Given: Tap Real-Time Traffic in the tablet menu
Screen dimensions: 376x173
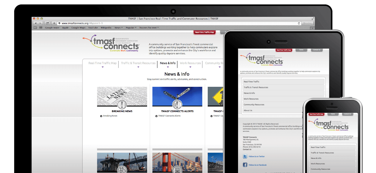Looking at the screenshot, I should (283, 81).
